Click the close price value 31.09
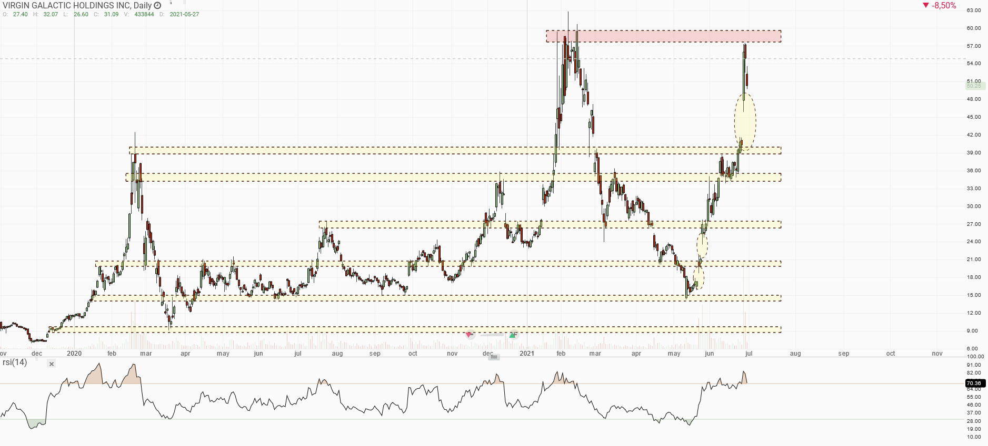Screen dimensions: 988x446 (x=111, y=14)
